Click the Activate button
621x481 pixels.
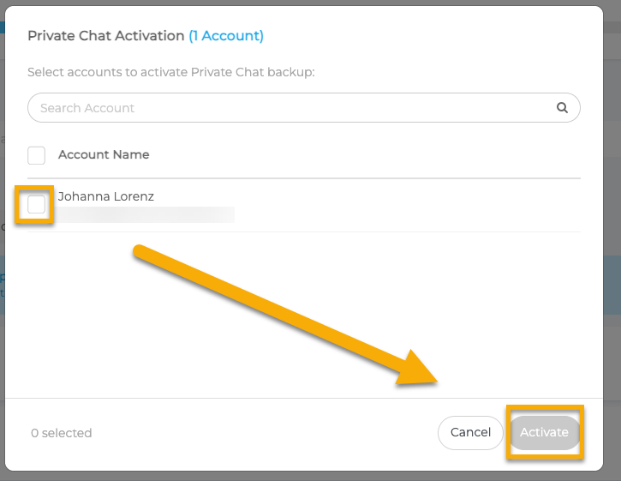pos(545,432)
